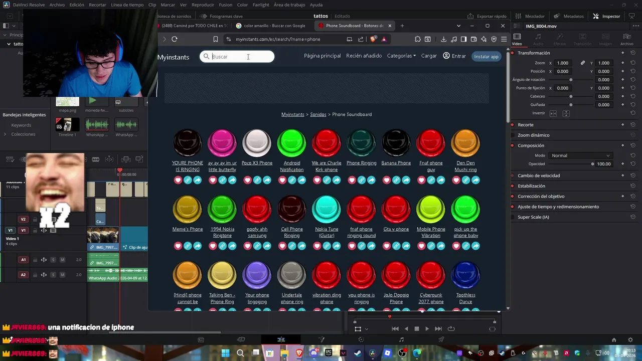This screenshot has width=642, height=361.
Task: Click the stop button in viewer
Action: (x=416, y=329)
